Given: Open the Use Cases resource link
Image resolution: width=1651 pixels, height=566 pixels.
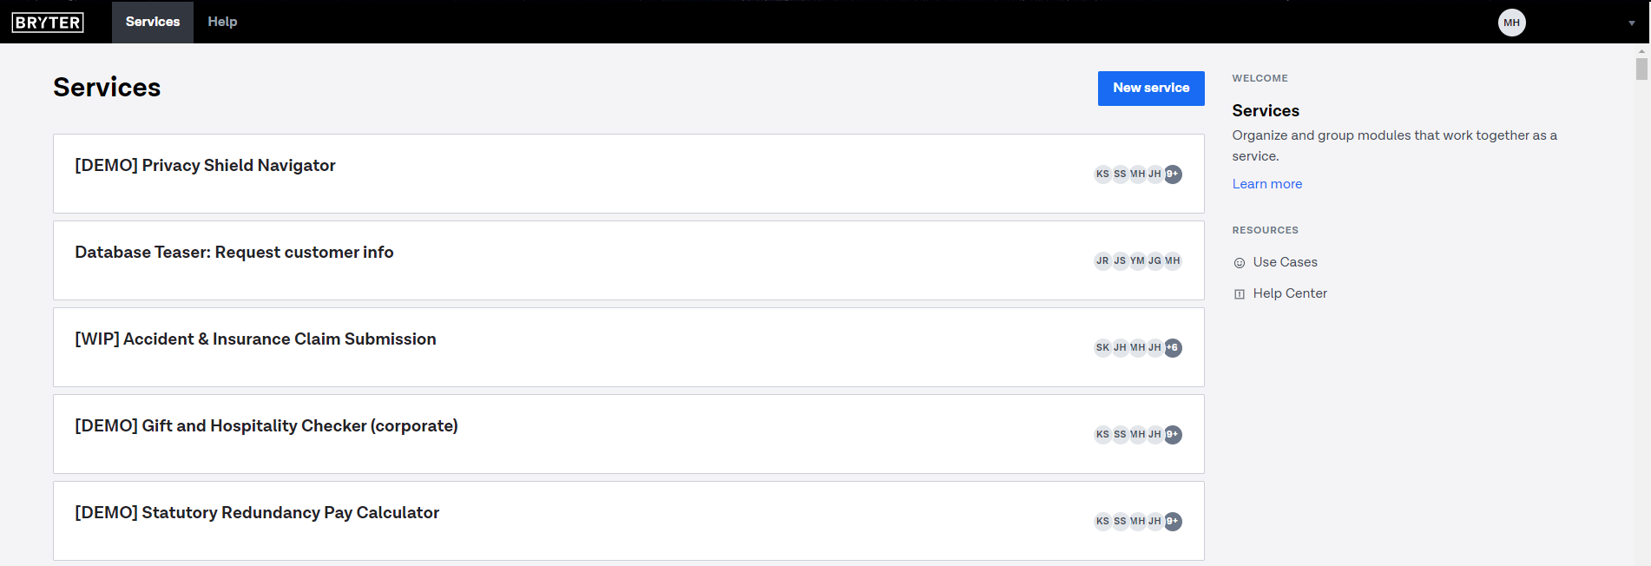Looking at the screenshot, I should point(1285,262).
